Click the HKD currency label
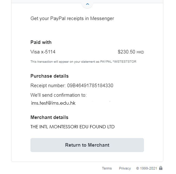Image resolution: width=176 pixels, height=174 pixels. pos(140,52)
